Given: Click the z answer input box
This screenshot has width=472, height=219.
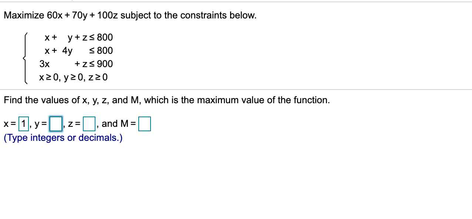Looking at the screenshot, I should click(x=89, y=124).
